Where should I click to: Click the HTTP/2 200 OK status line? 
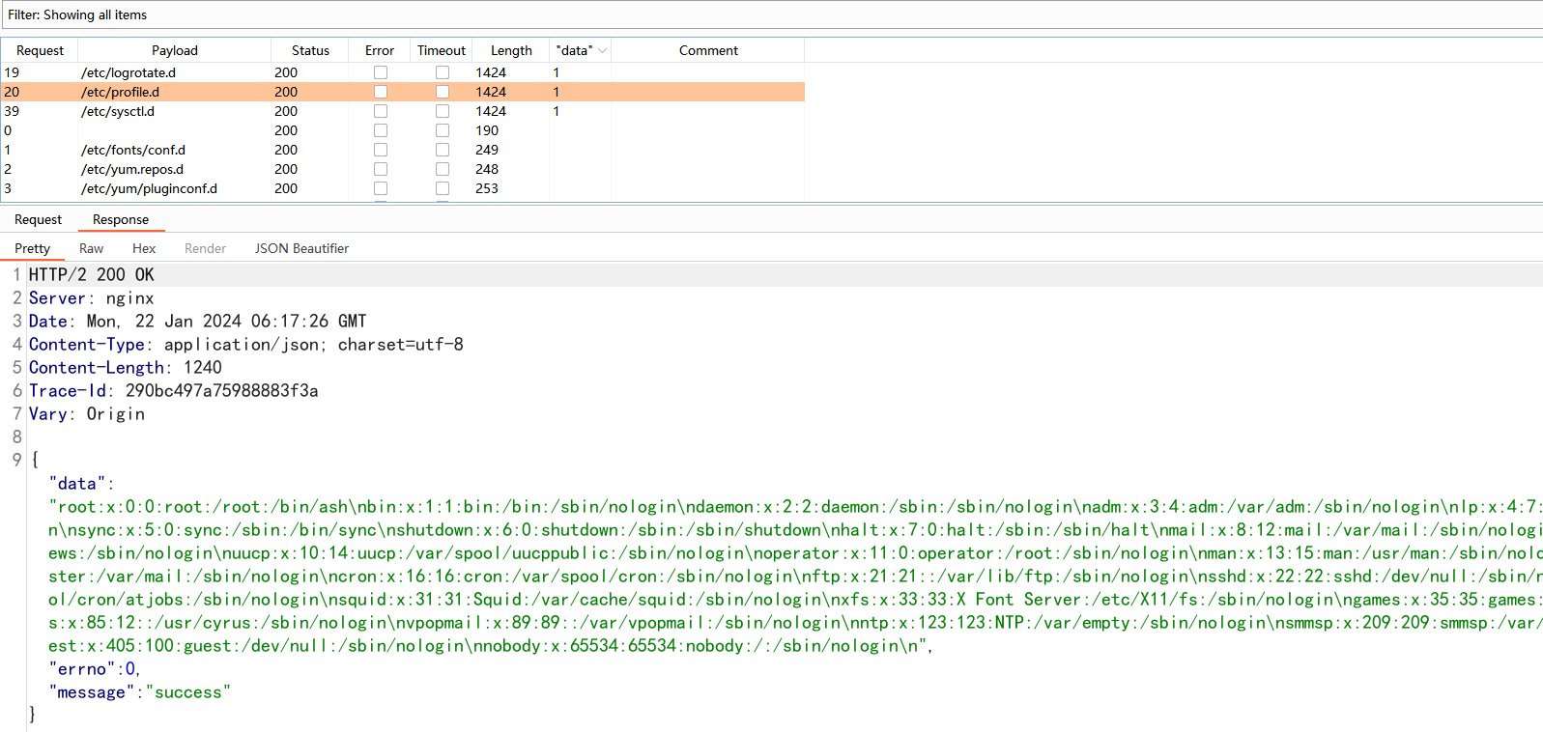[x=92, y=275]
